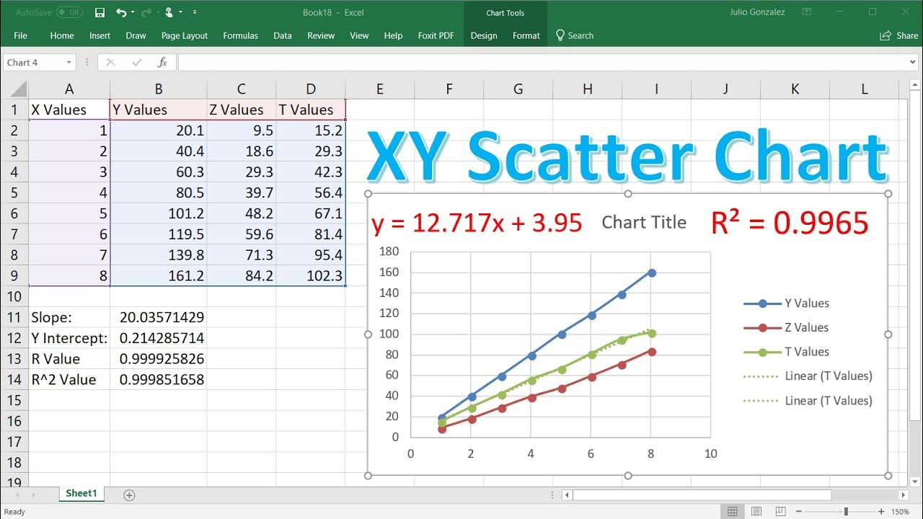Open the Chart Tools Design tab

[484, 35]
